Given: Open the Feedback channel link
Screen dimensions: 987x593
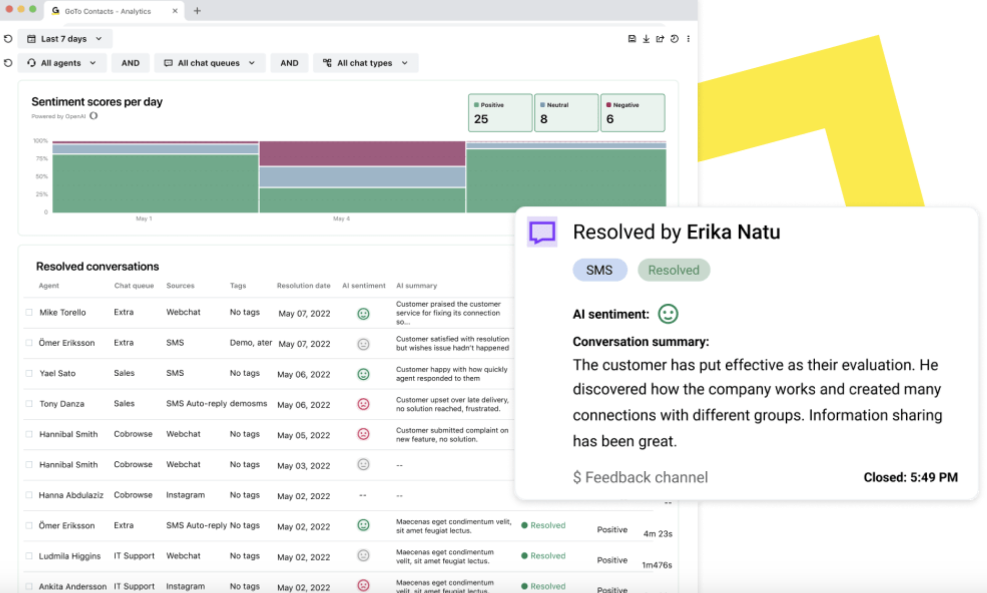Looking at the screenshot, I should coord(640,477).
